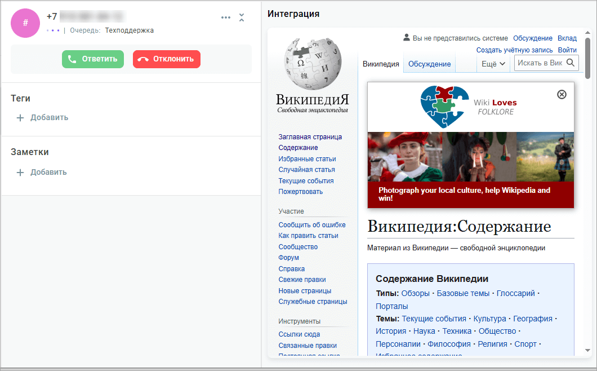Screen dimensions: 597x371
Task: Open Порталы link
Action: [x=392, y=306]
